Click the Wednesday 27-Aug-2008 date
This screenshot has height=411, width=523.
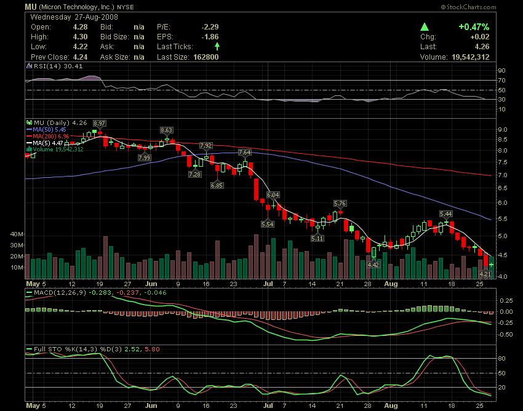74,17
